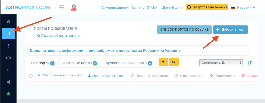This screenshot has height=103, width=265.
Task: Open the Русский language dropdown
Action: (243, 7)
